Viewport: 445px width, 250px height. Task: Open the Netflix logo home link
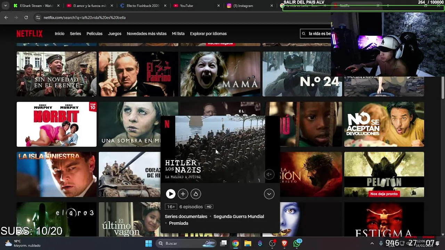tap(30, 34)
